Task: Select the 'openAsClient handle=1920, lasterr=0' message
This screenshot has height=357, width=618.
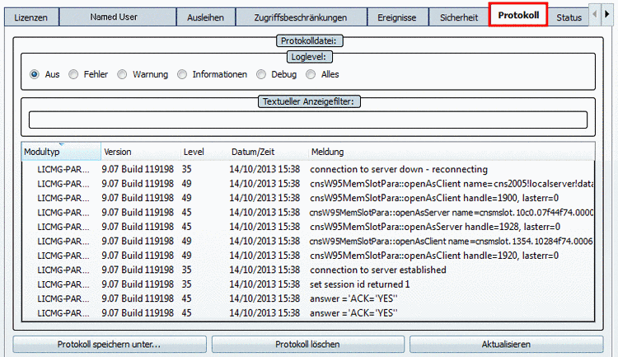Action: tap(434, 256)
